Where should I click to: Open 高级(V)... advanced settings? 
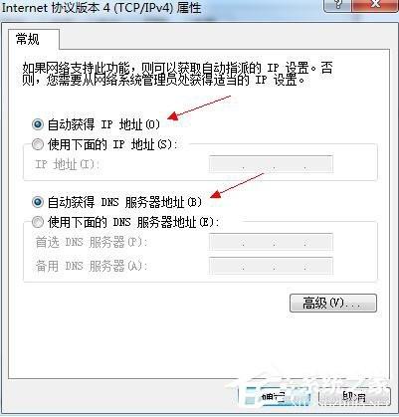333,303
